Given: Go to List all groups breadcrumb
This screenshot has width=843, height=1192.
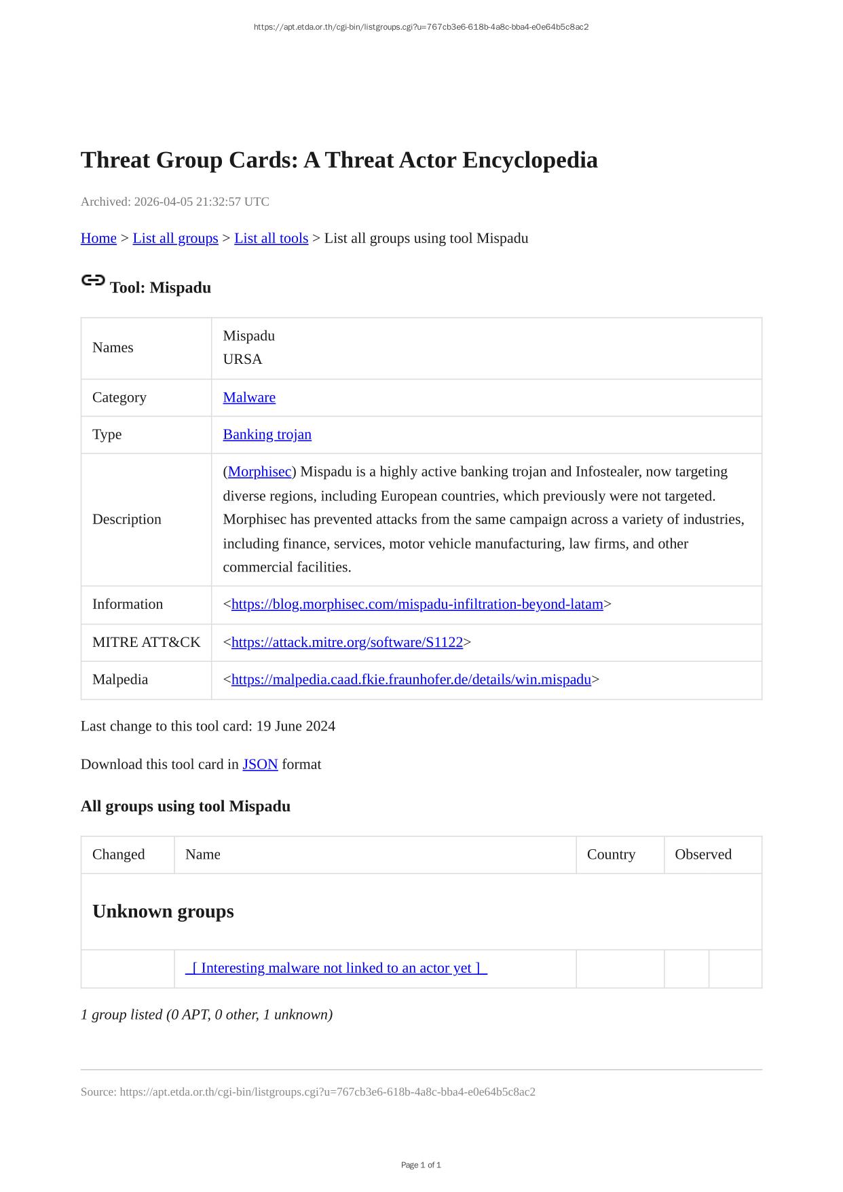Looking at the screenshot, I should (x=175, y=238).
